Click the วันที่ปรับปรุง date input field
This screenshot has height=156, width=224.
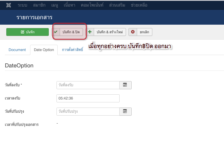(88, 112)
